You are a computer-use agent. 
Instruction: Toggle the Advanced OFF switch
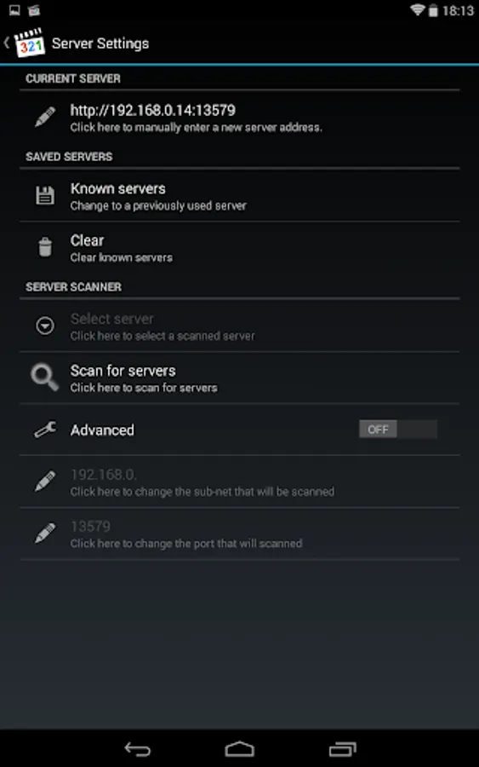coord(398,430)
